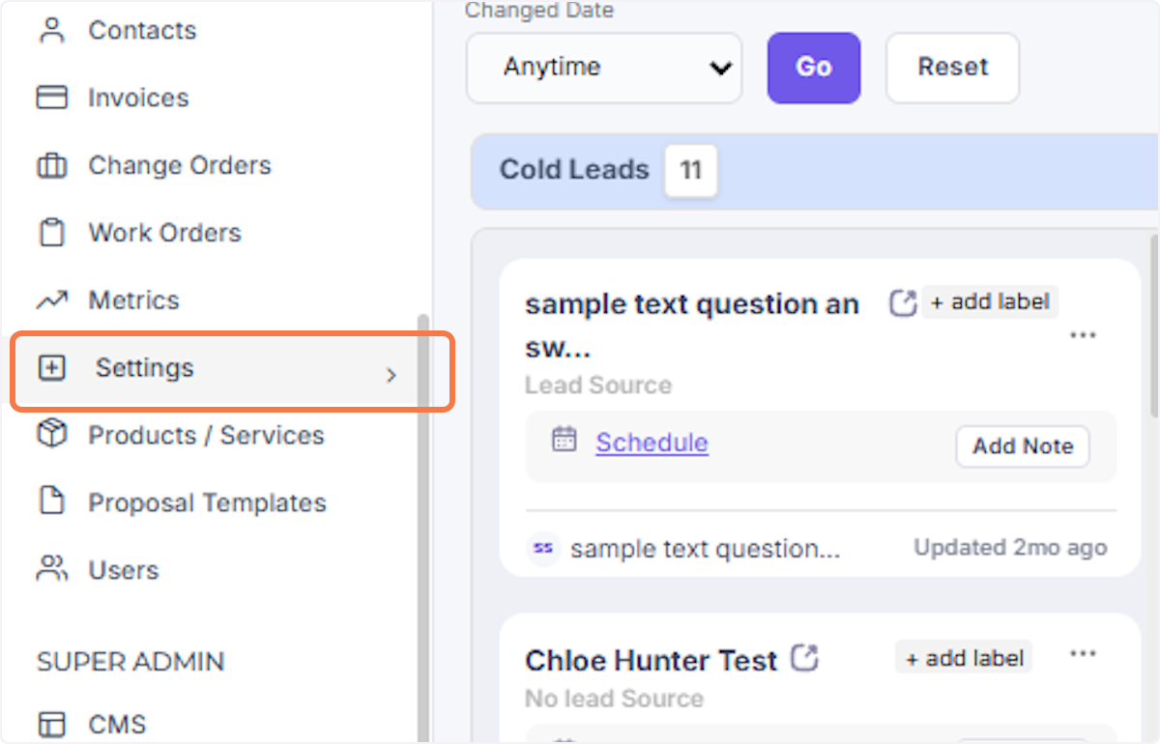Open CMS under Super Admin

pyautogui.click(x=117, y=724)
